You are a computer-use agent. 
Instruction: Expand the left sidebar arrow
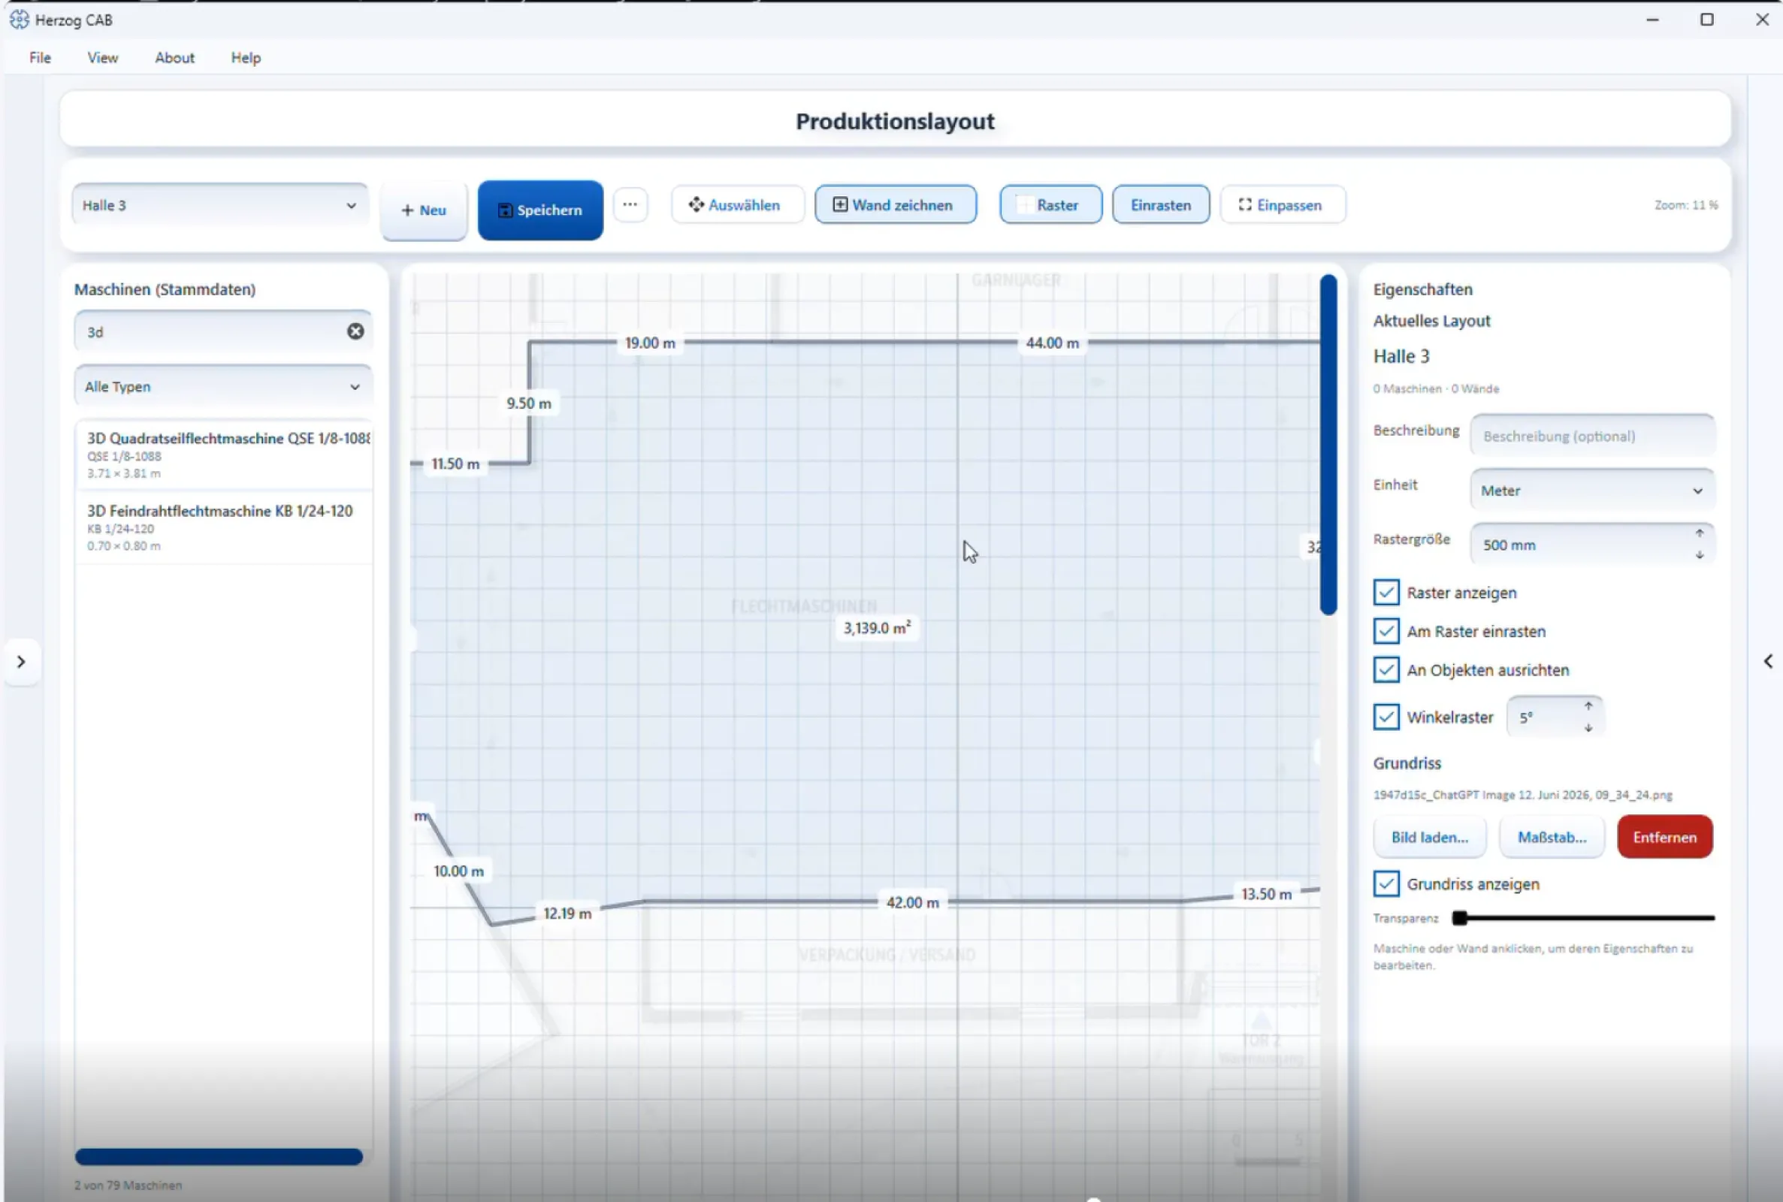coord(22,662)
